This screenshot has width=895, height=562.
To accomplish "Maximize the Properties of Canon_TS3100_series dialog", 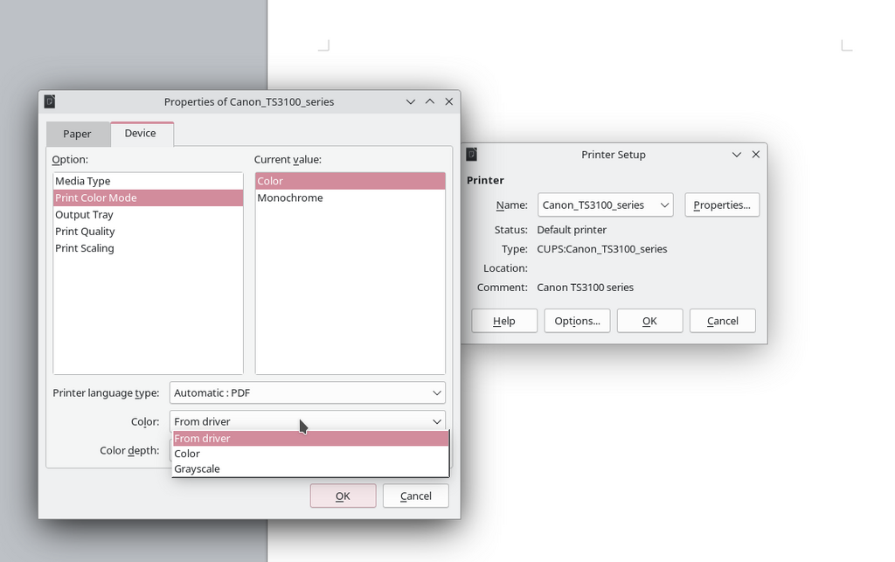I will coord(430,101).
